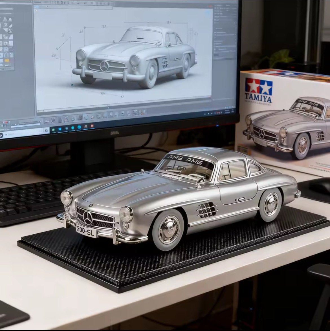Image resolution: width=330 pixels, height=331 pixels.
Task: Toggle the checkbox in the right properties panel
Action: 215,33
